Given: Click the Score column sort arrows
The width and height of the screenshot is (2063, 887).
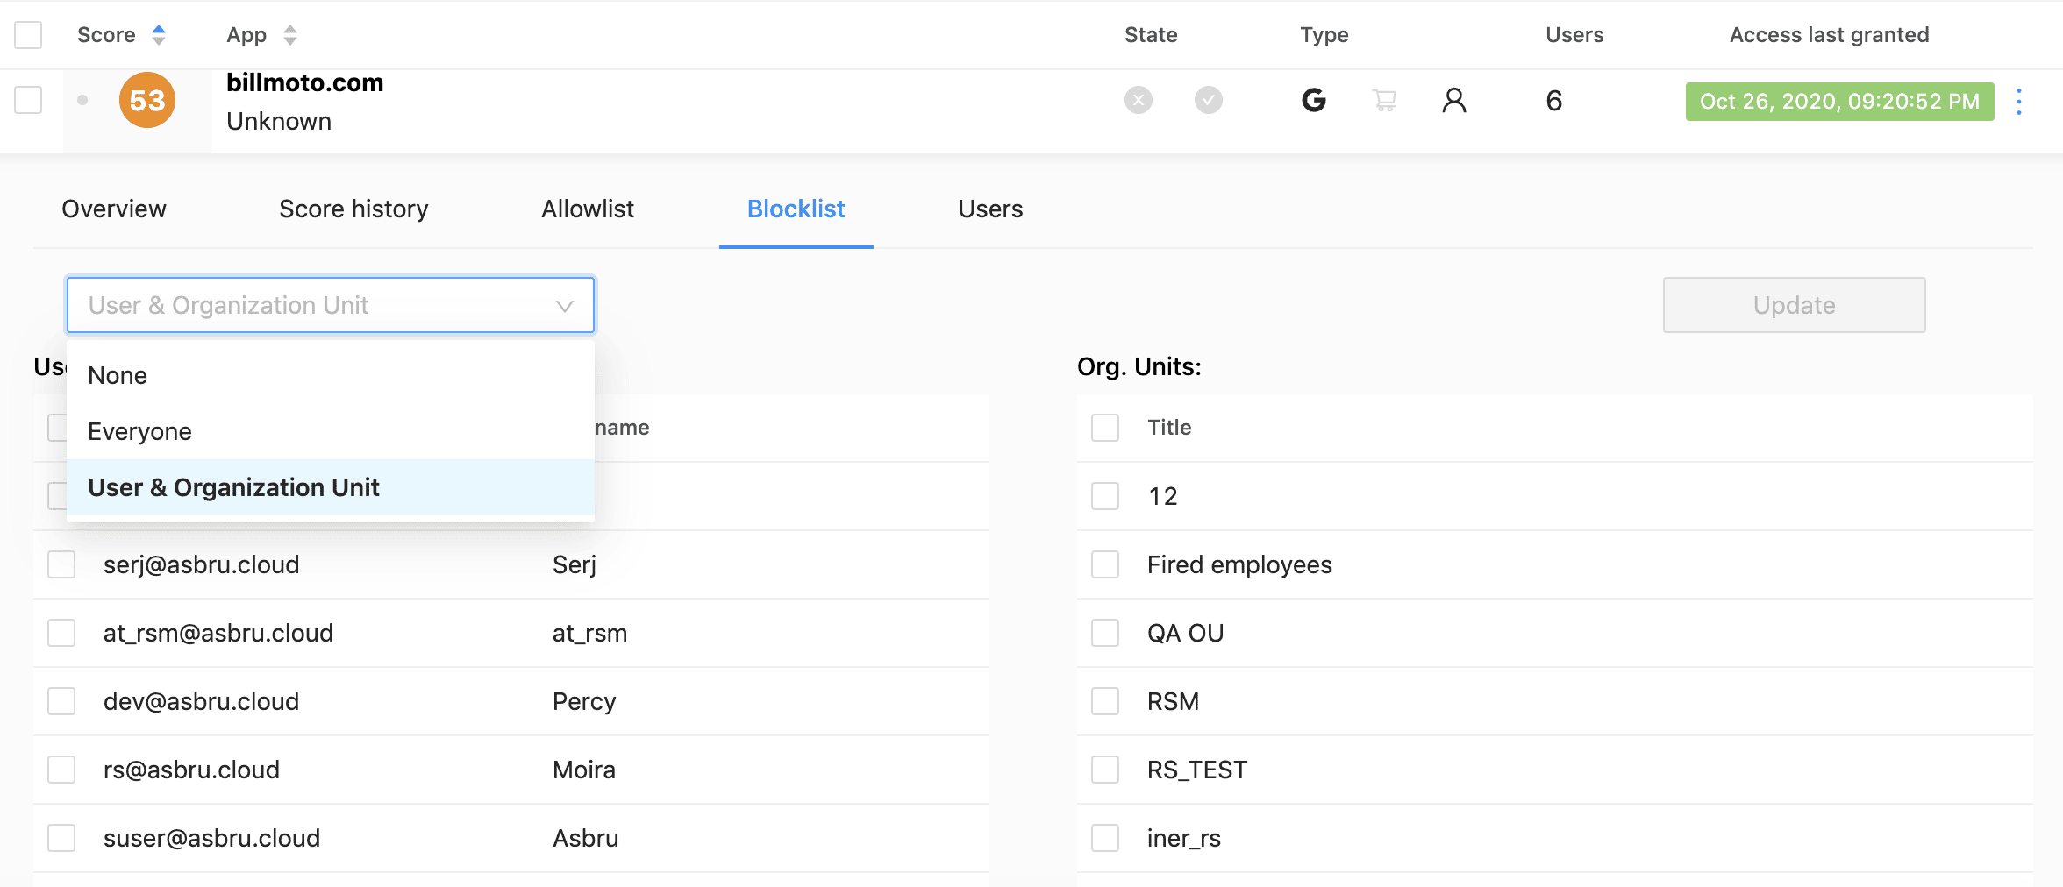Looking at the screenshot, I should point(159,35).
